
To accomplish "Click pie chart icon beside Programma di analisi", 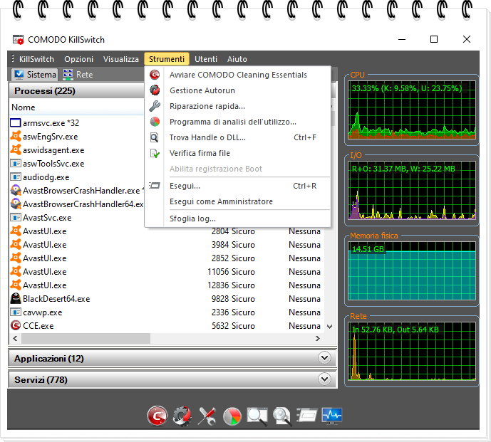I will (x=155, y=122).
